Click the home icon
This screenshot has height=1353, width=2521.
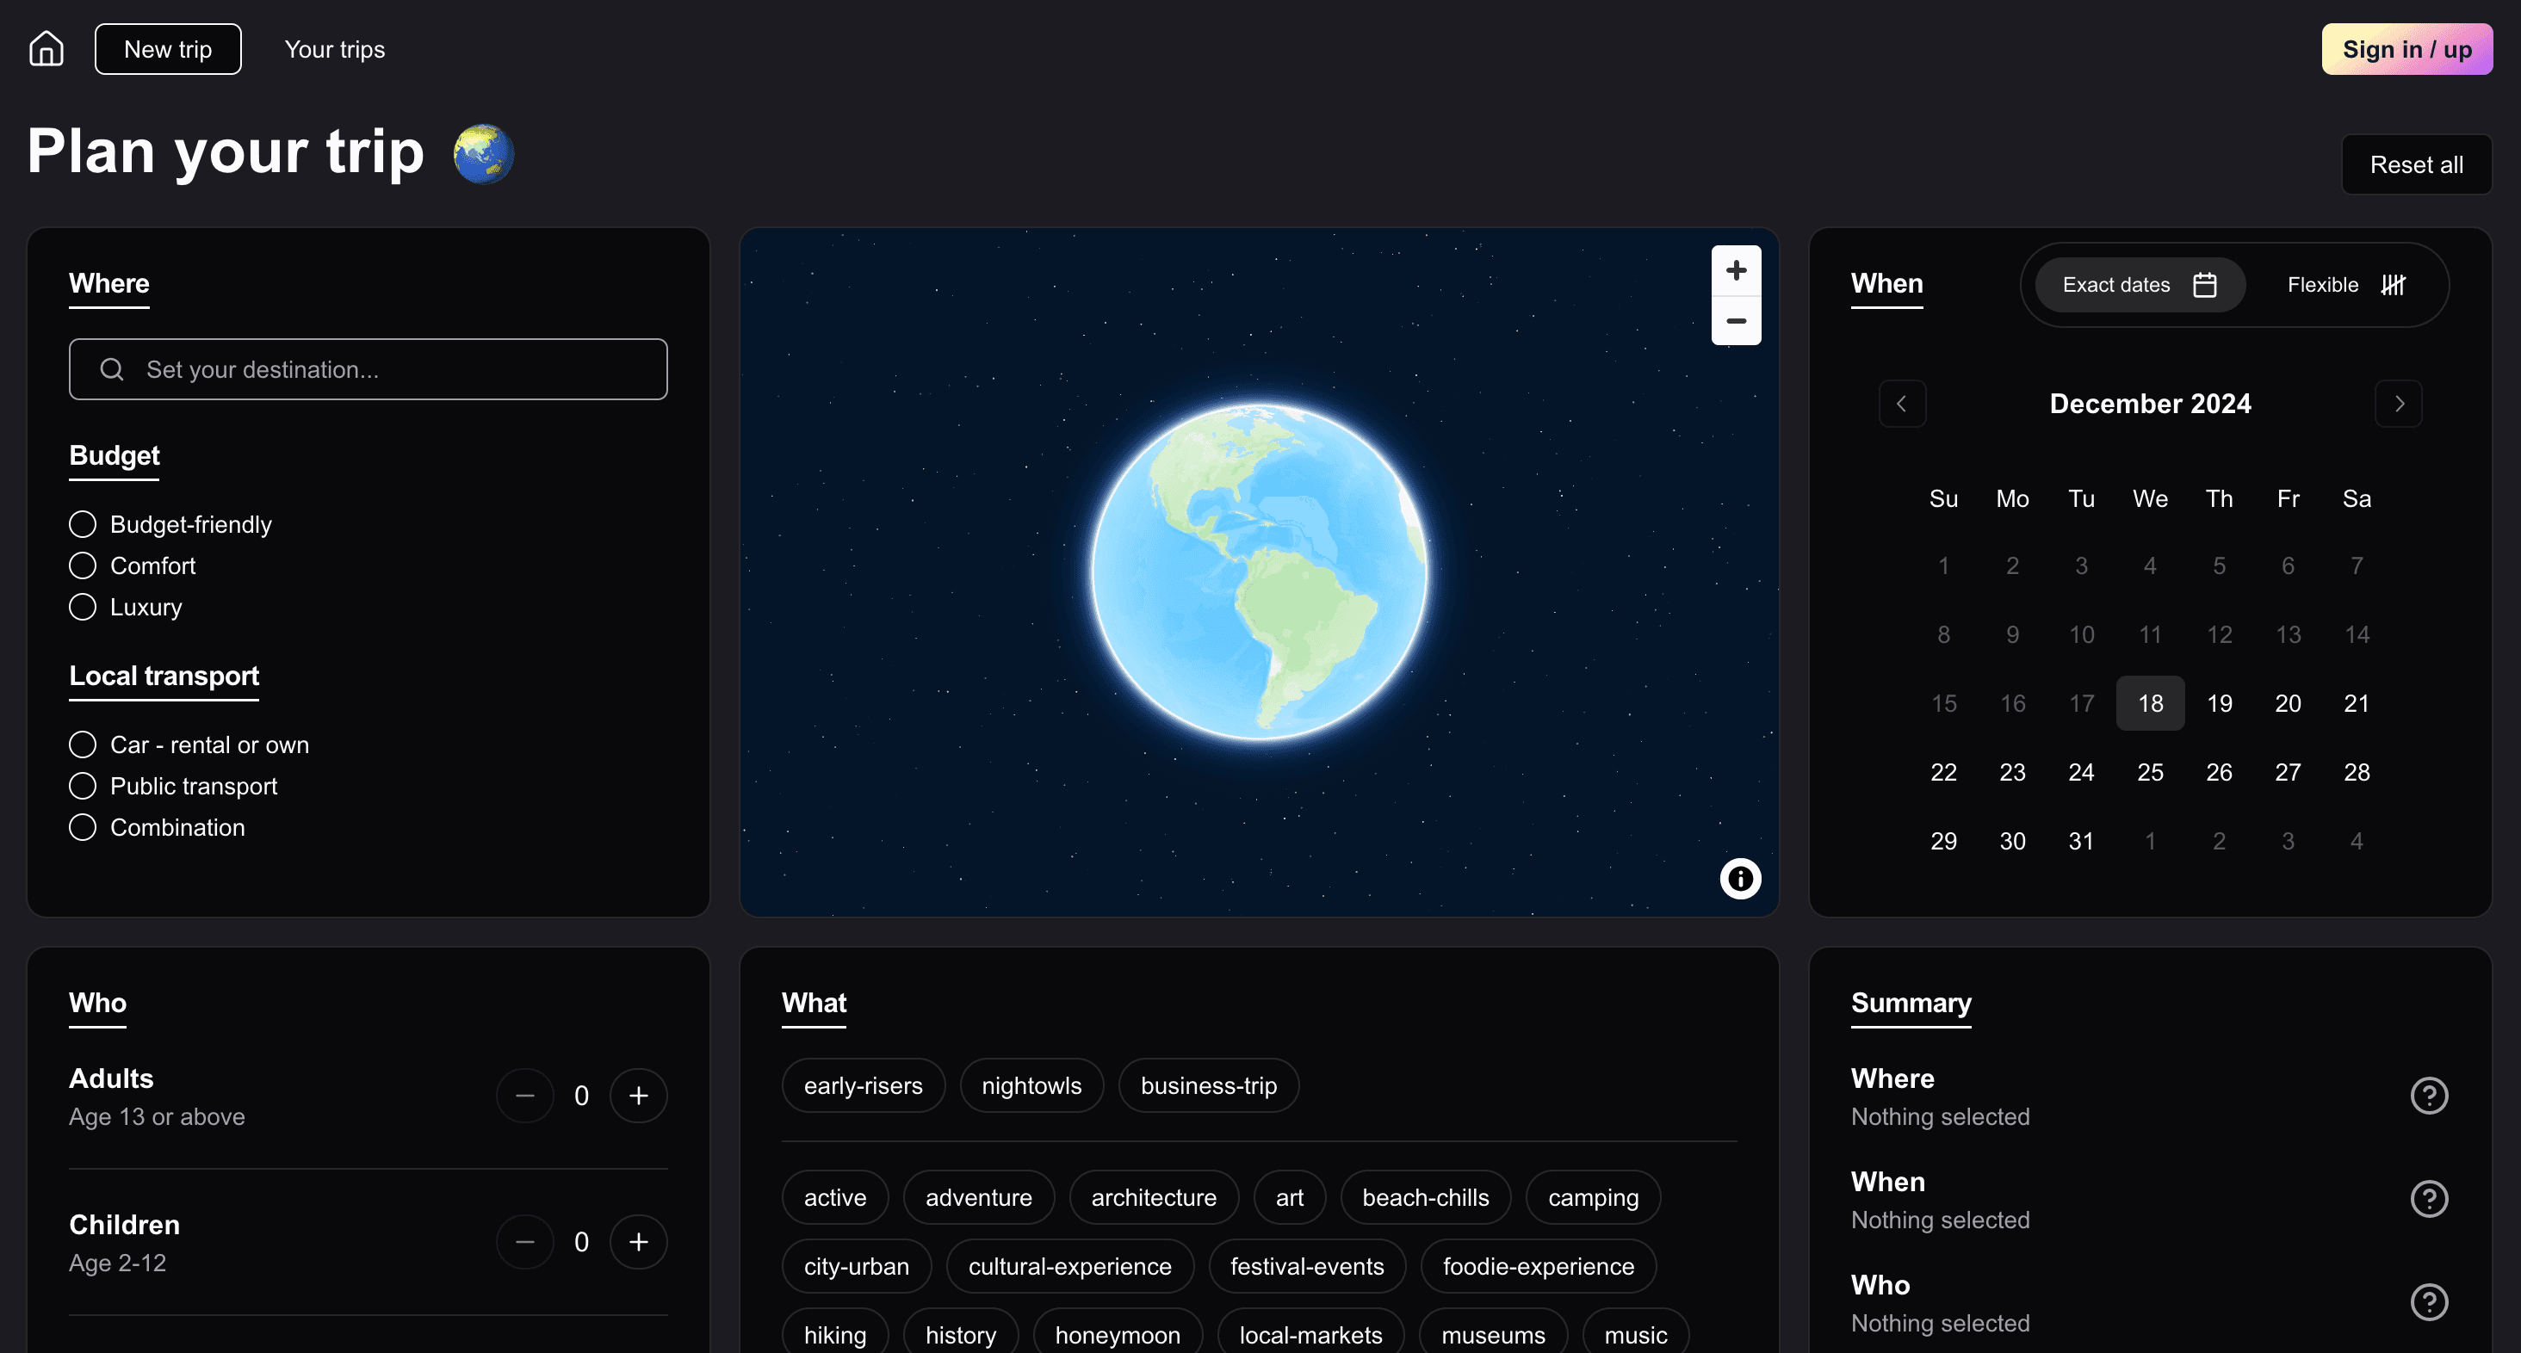coord(46,49)
